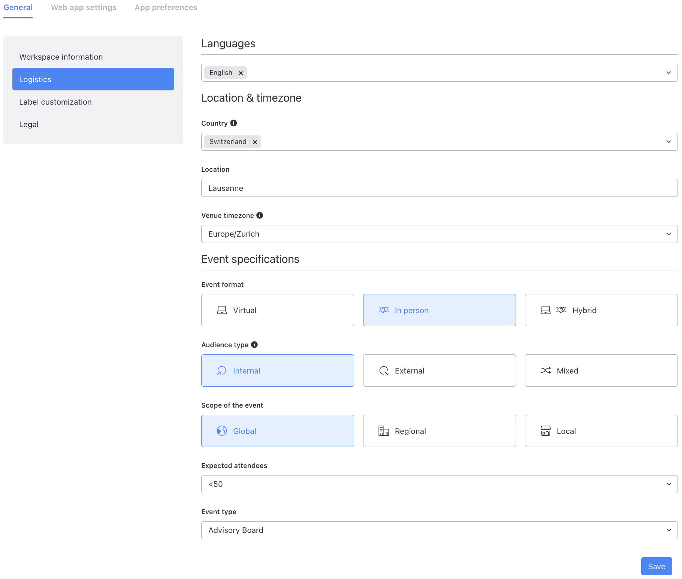Click the shuffle icon in Mixed option
The height and width of the screenshot is (579, 682).
click(546, 370)
